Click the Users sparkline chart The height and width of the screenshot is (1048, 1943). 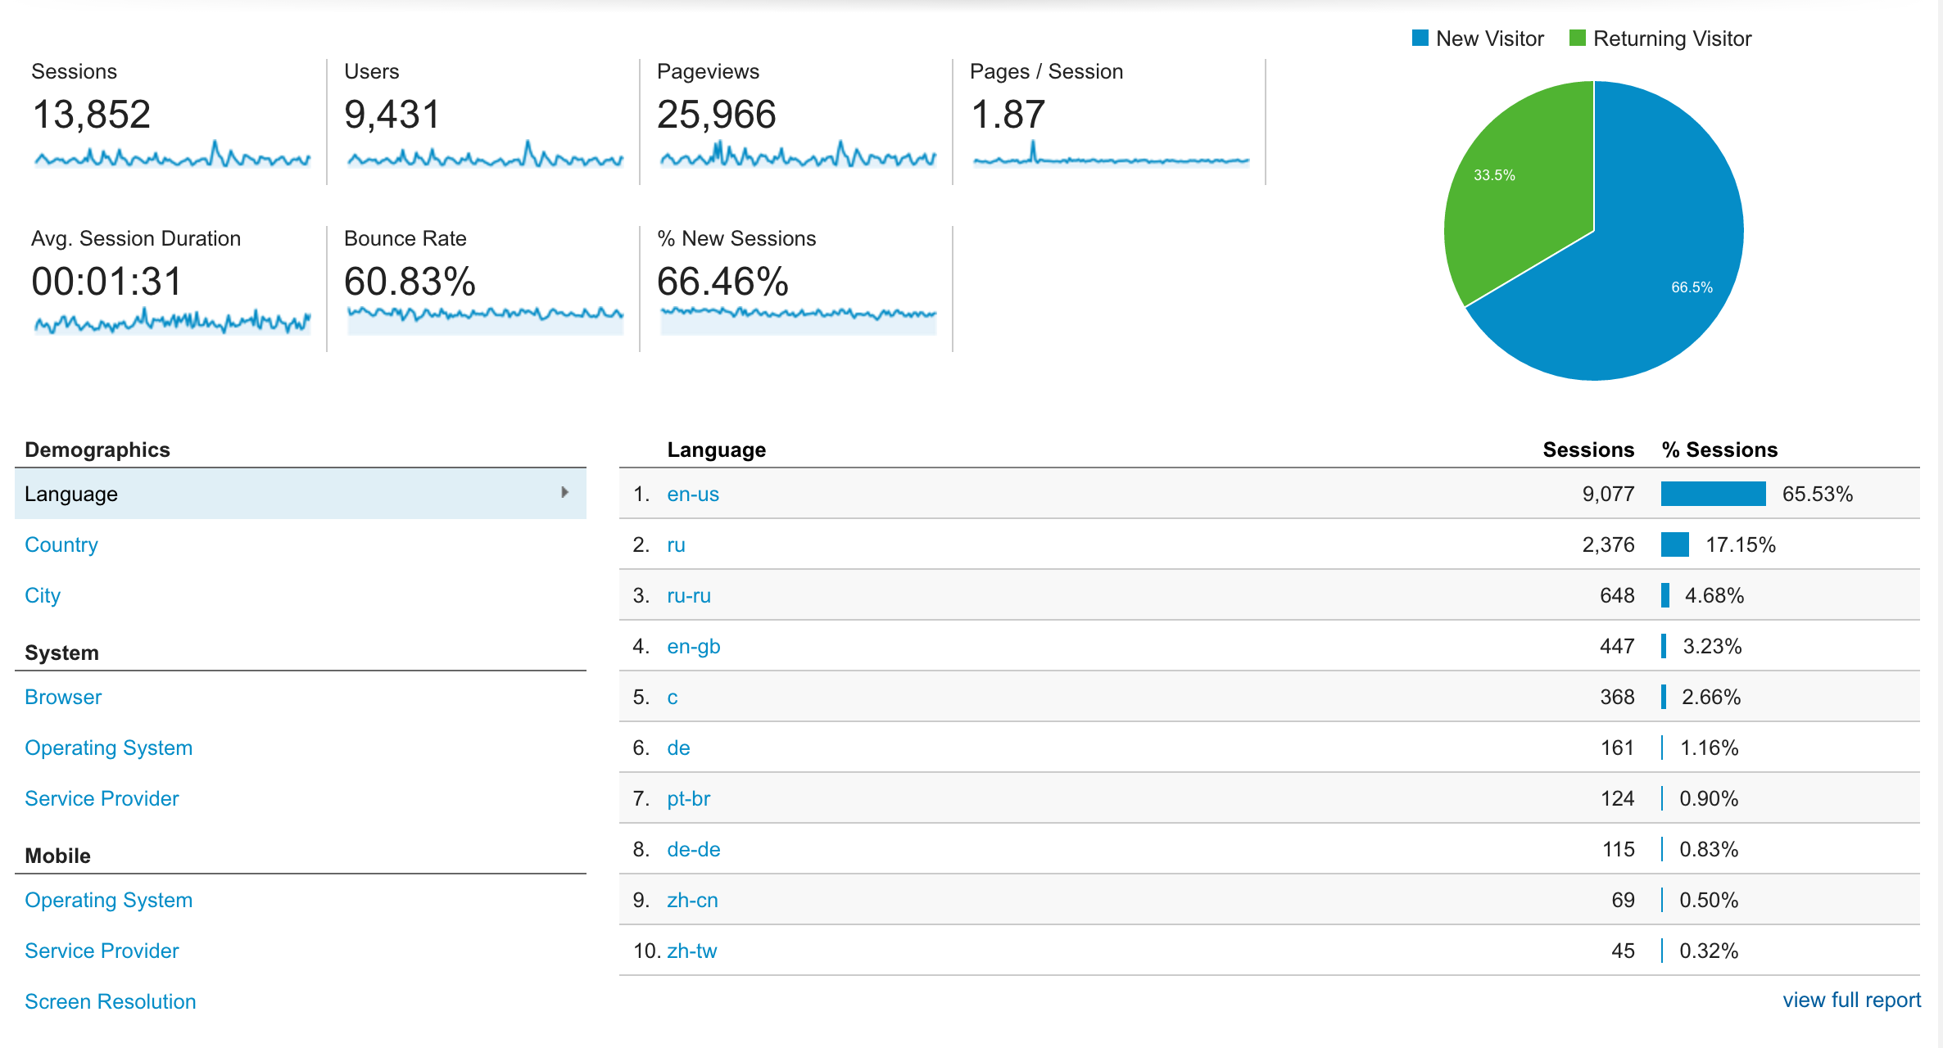point(485,155)
